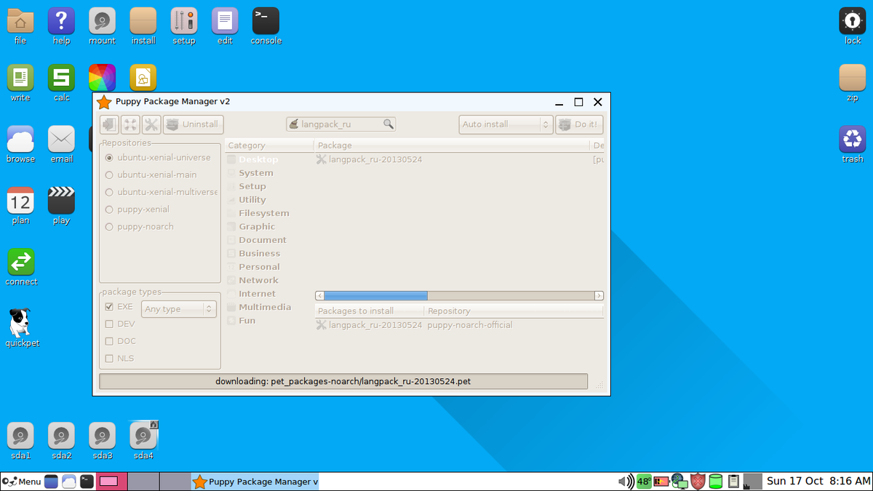Select the Internet category
Viewport: 873px width, 491px height.
[258, 294]
